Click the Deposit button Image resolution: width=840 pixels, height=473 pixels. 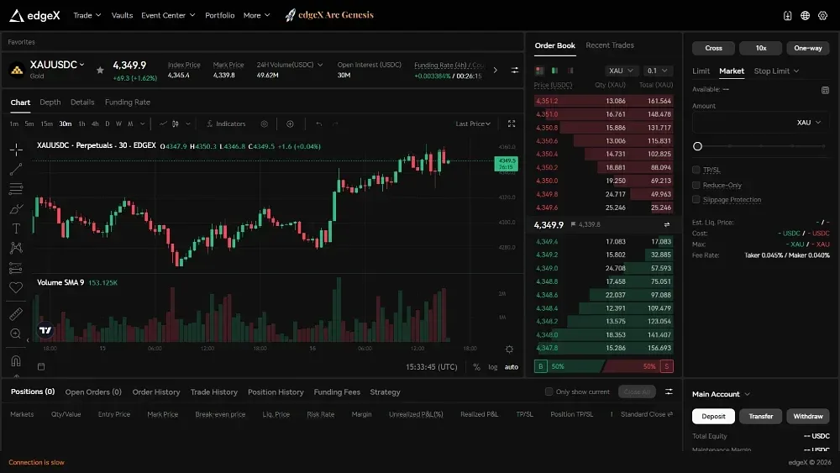[x=713, y=416]
